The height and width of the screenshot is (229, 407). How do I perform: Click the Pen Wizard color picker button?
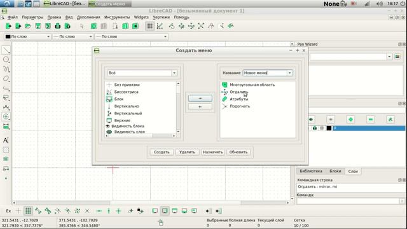397,57
